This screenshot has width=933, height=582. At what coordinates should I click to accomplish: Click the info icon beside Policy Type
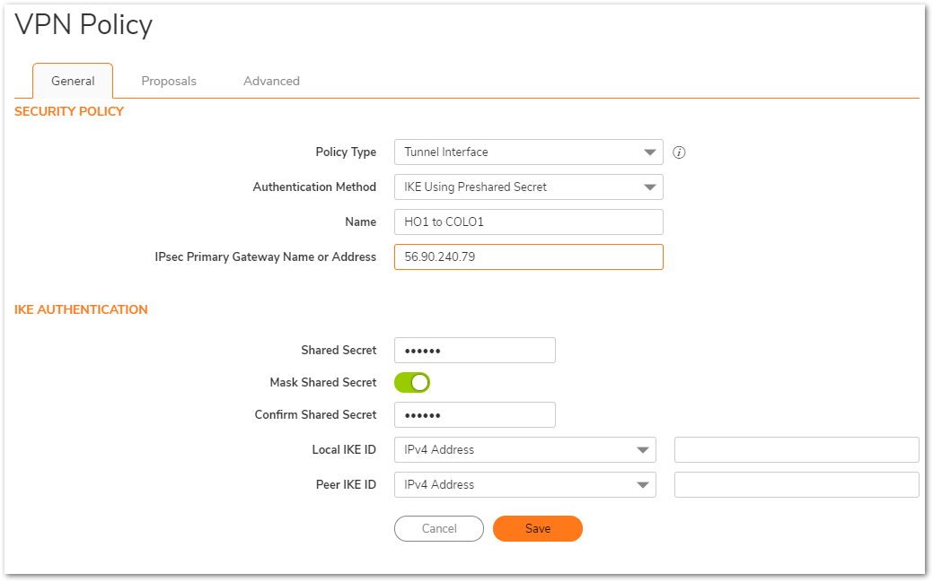click(x=679, y=152)
